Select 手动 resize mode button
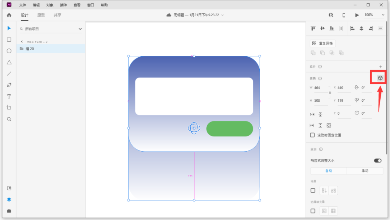This screenshot has width=390, height=220. 365,171
